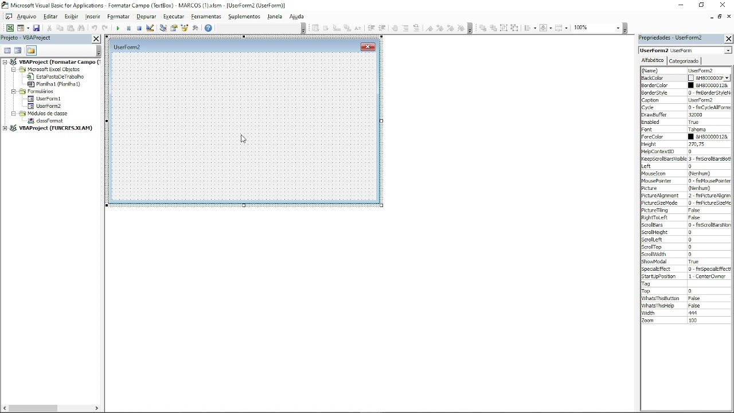
Task: Collapse the Formulários folder
Action: (14, 91)
